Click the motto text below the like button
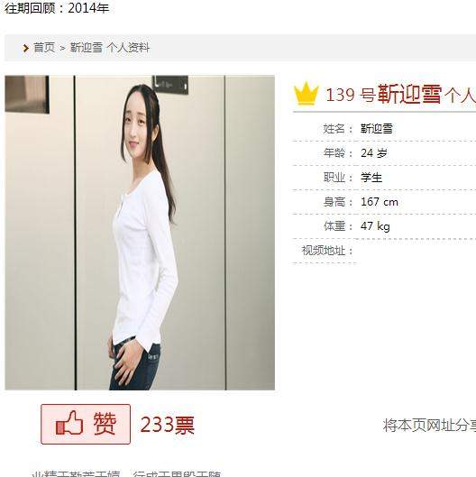Image resolution: width=476 pixels, height=477 pixels. click(126, 473)
